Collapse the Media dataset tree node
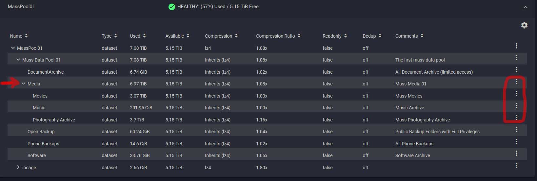The image size is (537, 181). [x=24, y=84]
